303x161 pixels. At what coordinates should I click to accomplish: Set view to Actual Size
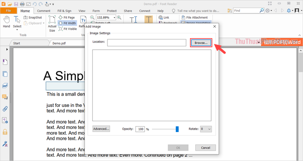pyautogui.click(x=52, y=23)
